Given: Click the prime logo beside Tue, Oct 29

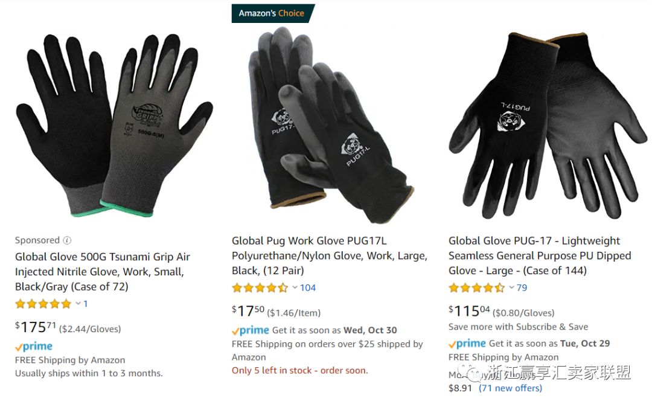Looking at the screenshot, I should coord(467,344).
